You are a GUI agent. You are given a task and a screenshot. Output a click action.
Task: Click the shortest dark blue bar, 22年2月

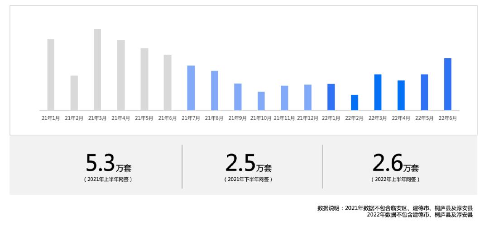(x=355, y=103)
